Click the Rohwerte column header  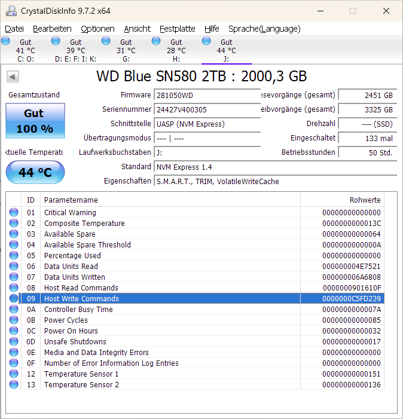(343, 200)
